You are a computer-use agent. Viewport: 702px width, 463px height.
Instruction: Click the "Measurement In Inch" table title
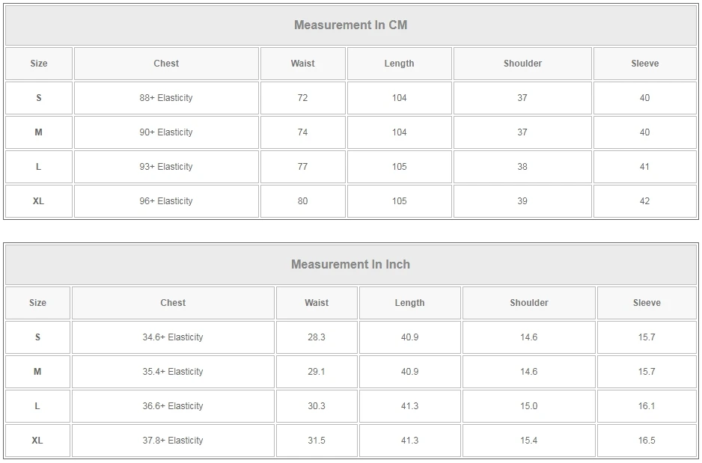click(350, 264)
